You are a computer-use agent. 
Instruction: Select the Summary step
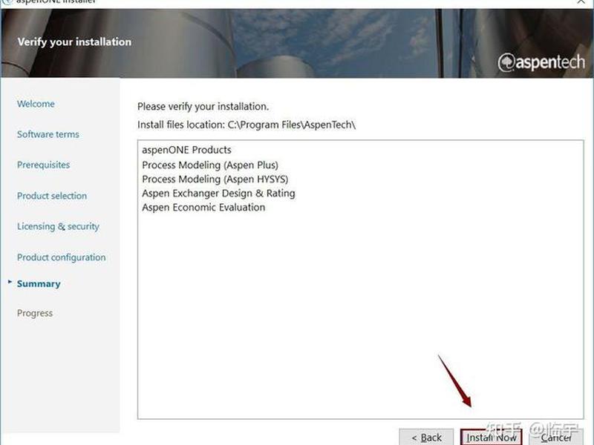coord(39,284)
